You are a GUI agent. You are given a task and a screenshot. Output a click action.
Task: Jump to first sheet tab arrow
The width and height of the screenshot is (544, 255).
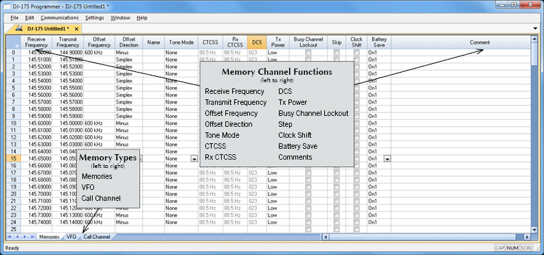[x=10, y=236]
